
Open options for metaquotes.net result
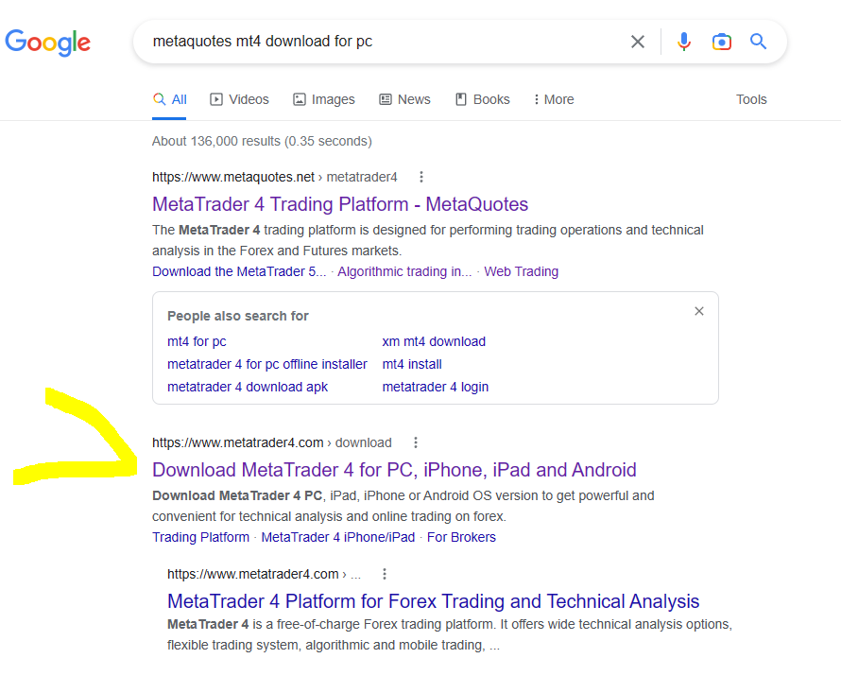coord(421,177)
